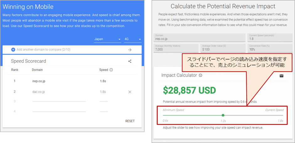This screenshot has height=143, width=295.
Task: Open the Impact Calculator info icon
Action: tap(201, 76)
